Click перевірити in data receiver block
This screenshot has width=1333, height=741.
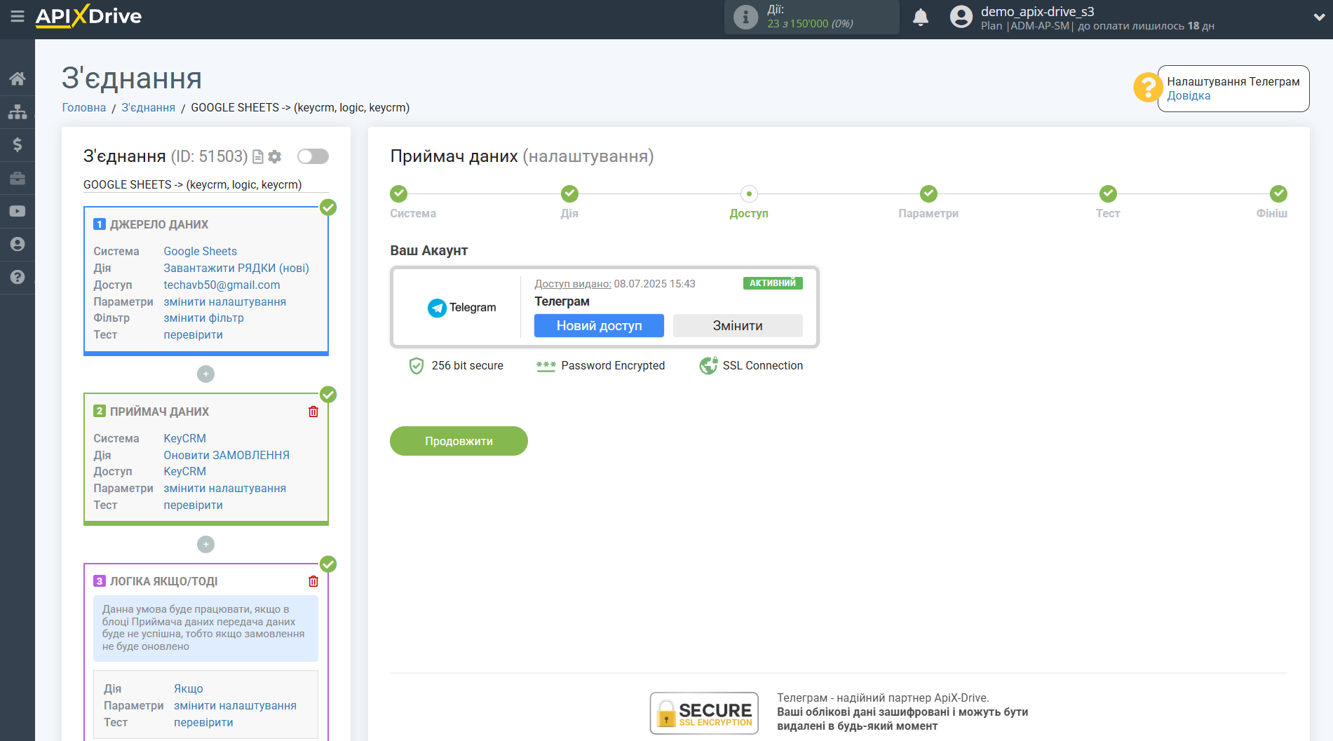(194, 505)
